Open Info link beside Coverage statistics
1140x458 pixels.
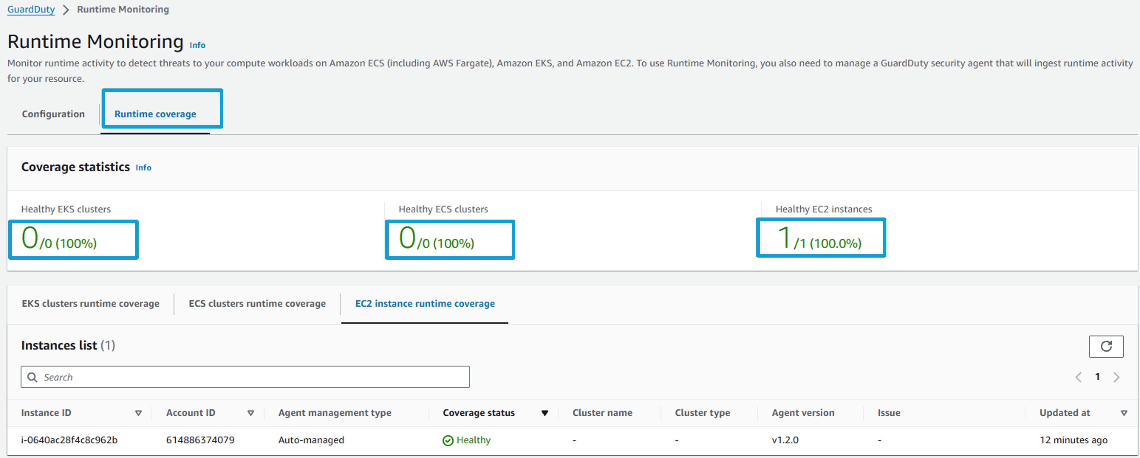[143, 167]
